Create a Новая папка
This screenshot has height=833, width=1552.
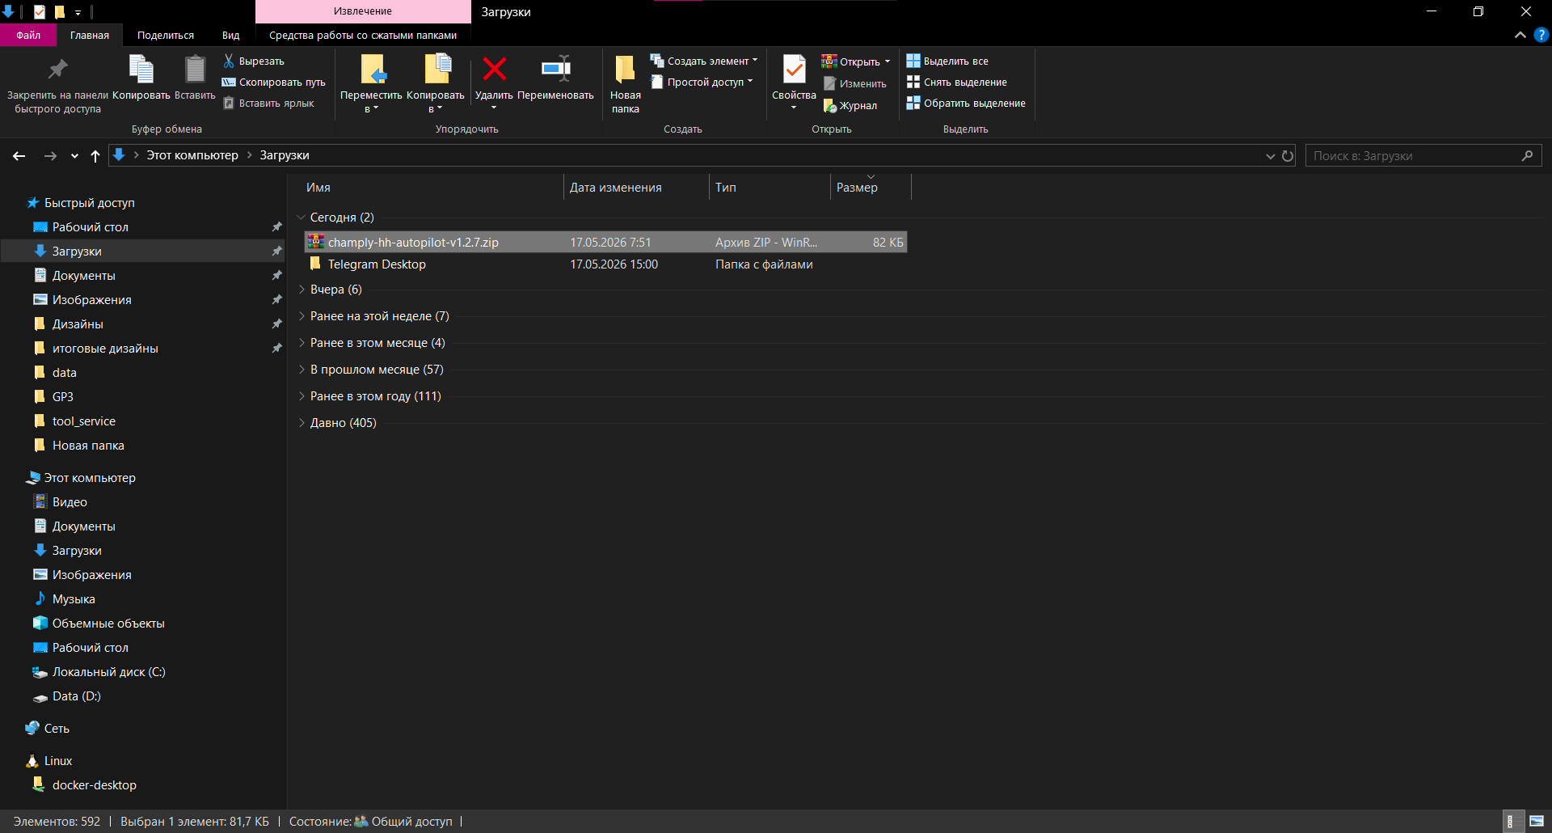pos(625,83)
